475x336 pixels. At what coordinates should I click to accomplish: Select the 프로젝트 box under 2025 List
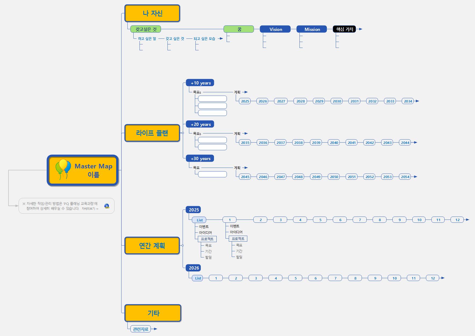tap(207, 239)
